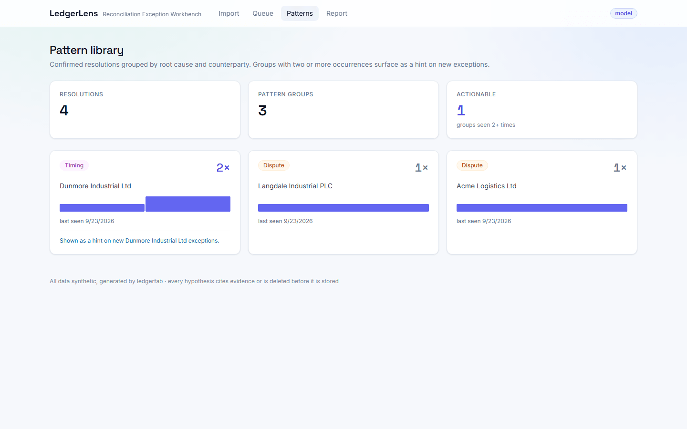Click 'last seen 9/23/2026' on Dunmore card
Viewport: 687px width, 429px height.
pyautogui.click(x=87, y=221)
